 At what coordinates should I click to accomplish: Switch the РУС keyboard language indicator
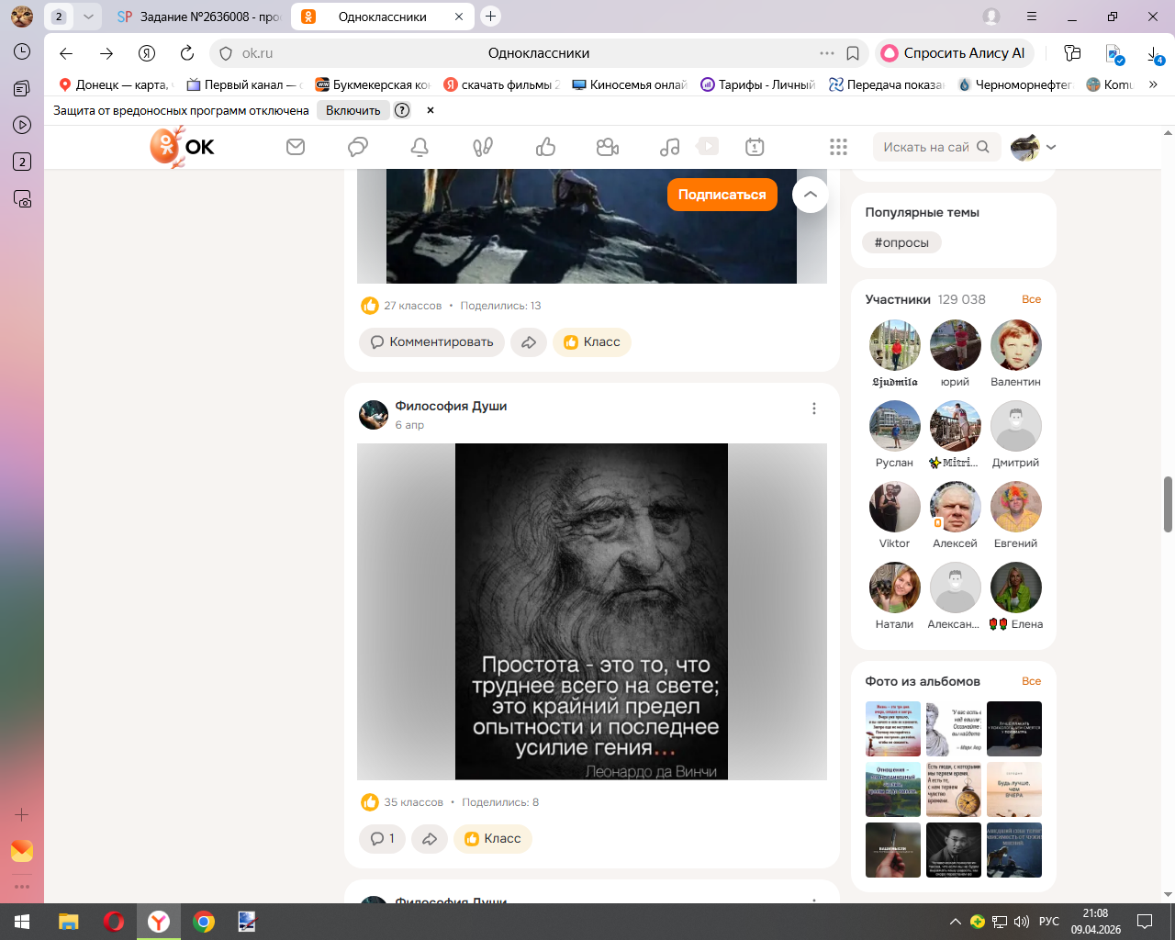coord(1049,922)
